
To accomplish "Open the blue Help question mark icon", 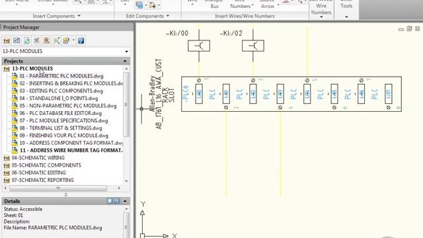I will tap(81, 41).
